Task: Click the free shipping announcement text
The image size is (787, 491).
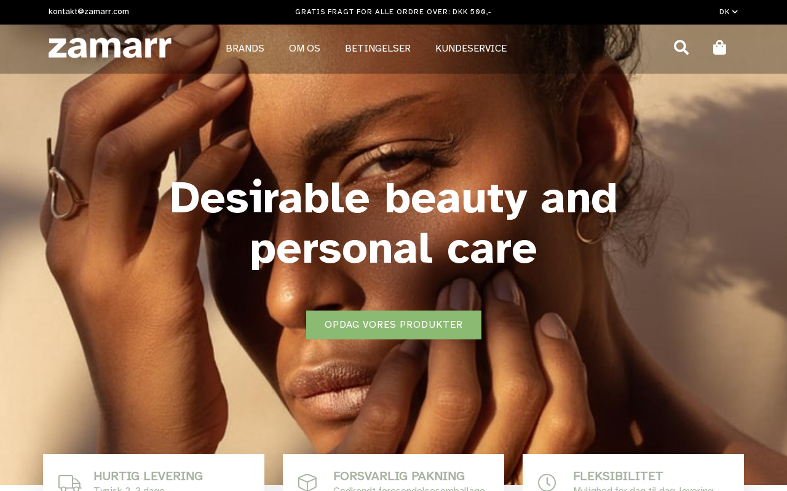Action: tap(393, 12)
